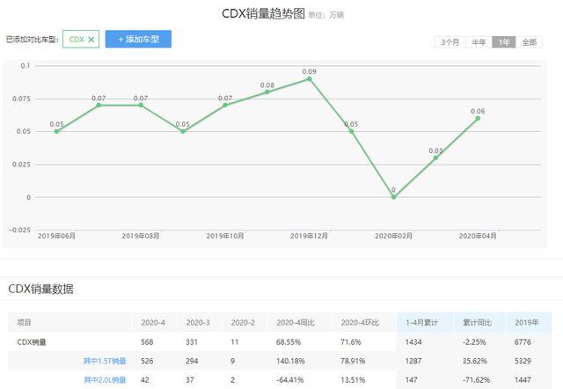Select the 2020-3 column header
563x389 pixels.
point(198,322)
